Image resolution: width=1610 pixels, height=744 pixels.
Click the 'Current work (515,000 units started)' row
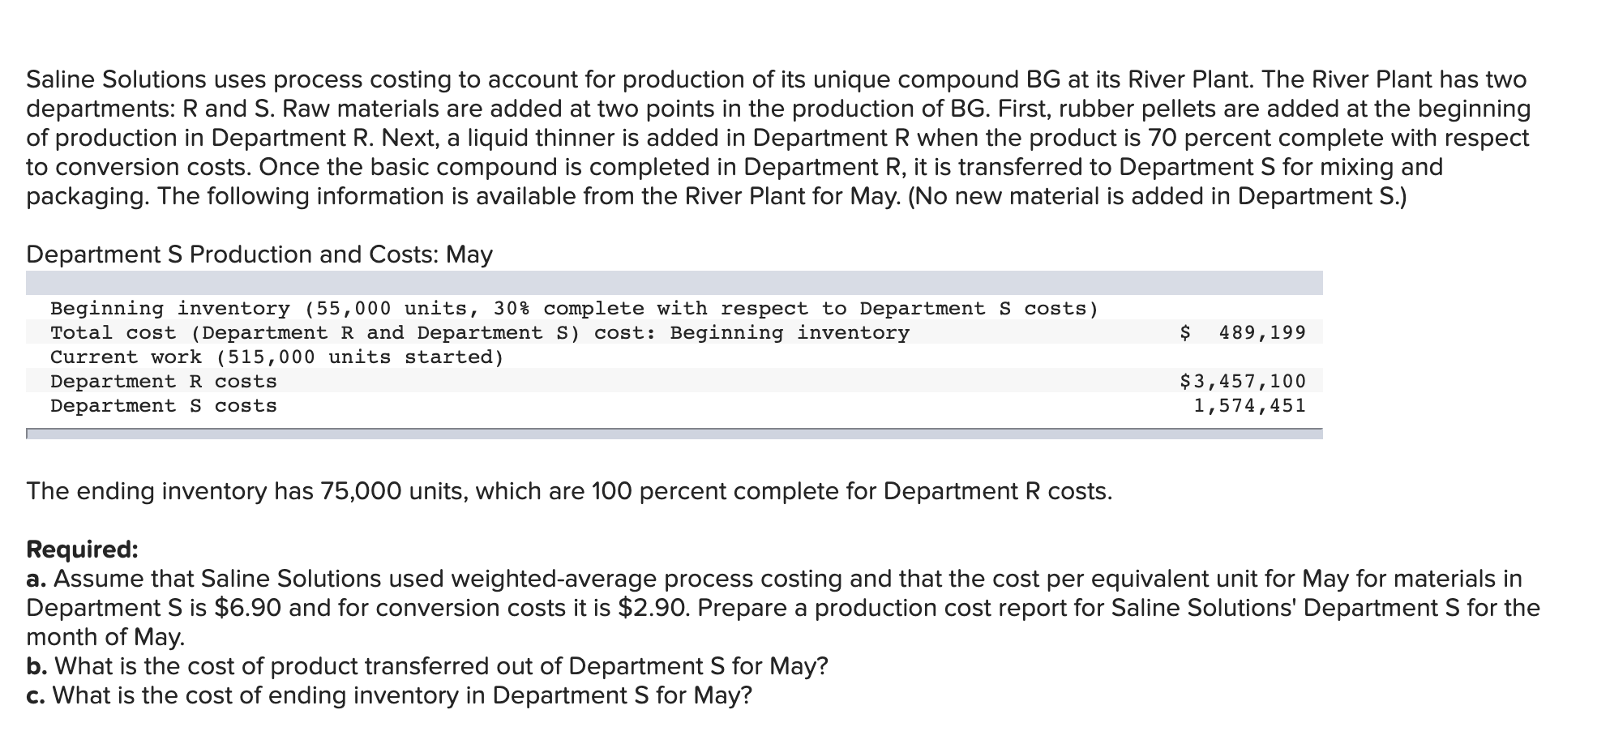pyautogui.click(x=674, y=357)
